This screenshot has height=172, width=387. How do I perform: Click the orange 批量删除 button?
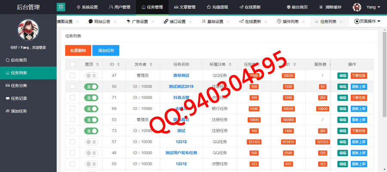78,50
